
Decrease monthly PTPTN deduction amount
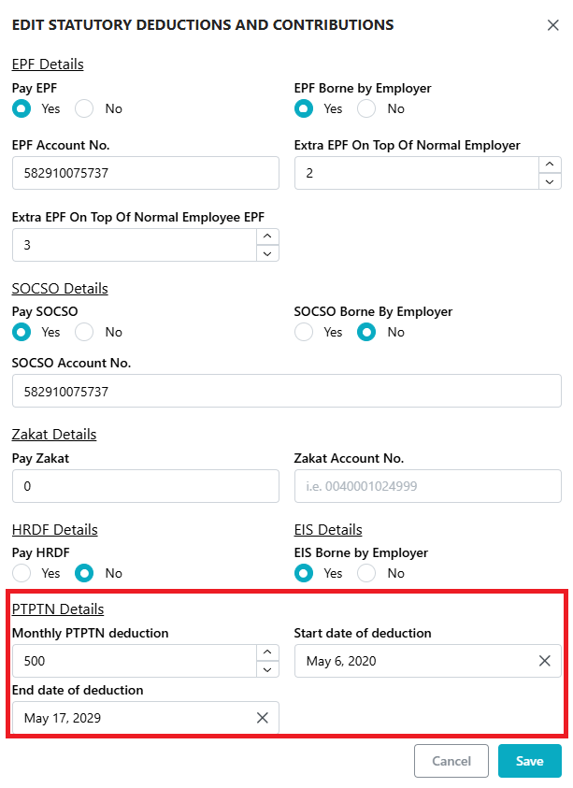coord(267,669)
